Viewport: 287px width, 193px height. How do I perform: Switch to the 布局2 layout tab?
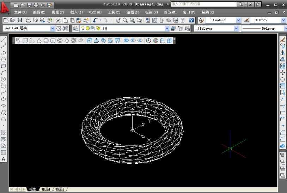coord(60,189)
